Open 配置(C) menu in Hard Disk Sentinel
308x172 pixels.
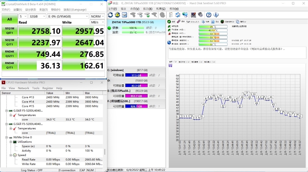click(161, 9)
